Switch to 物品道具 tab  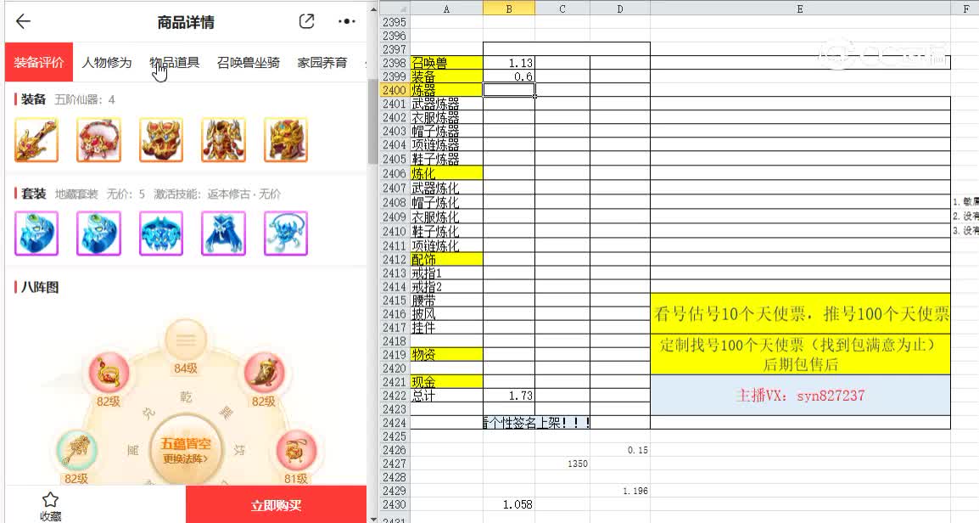[x=174, y=63]
